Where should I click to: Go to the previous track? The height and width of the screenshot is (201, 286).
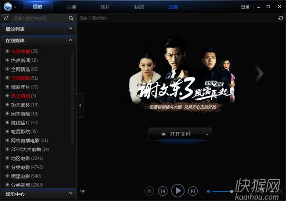pyautogui.click(x=163, y=191)
